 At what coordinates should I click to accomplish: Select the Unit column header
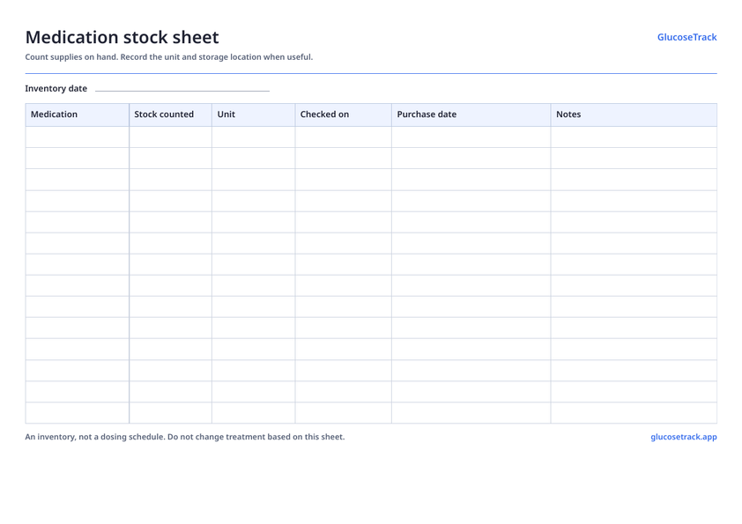[254, 114]
